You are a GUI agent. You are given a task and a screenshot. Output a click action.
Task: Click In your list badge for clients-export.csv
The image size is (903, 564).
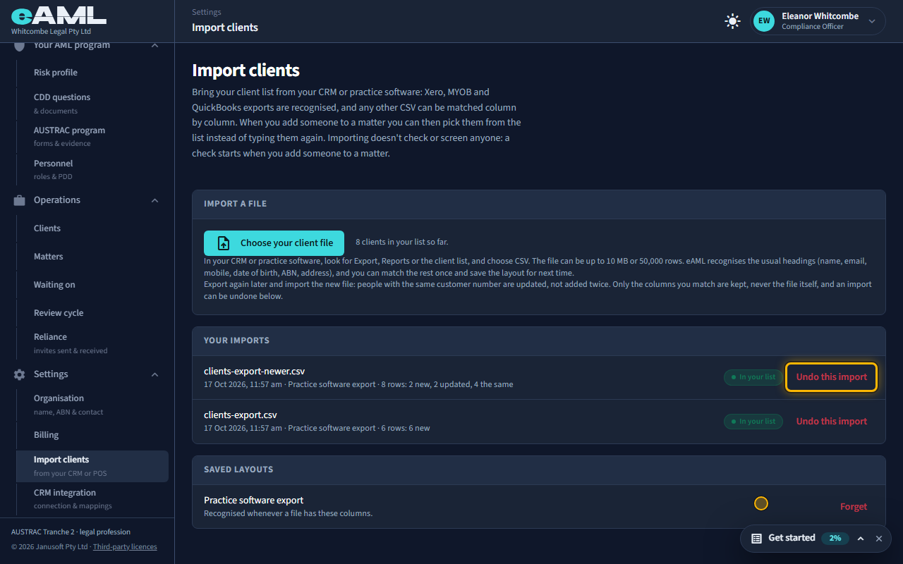753,421
